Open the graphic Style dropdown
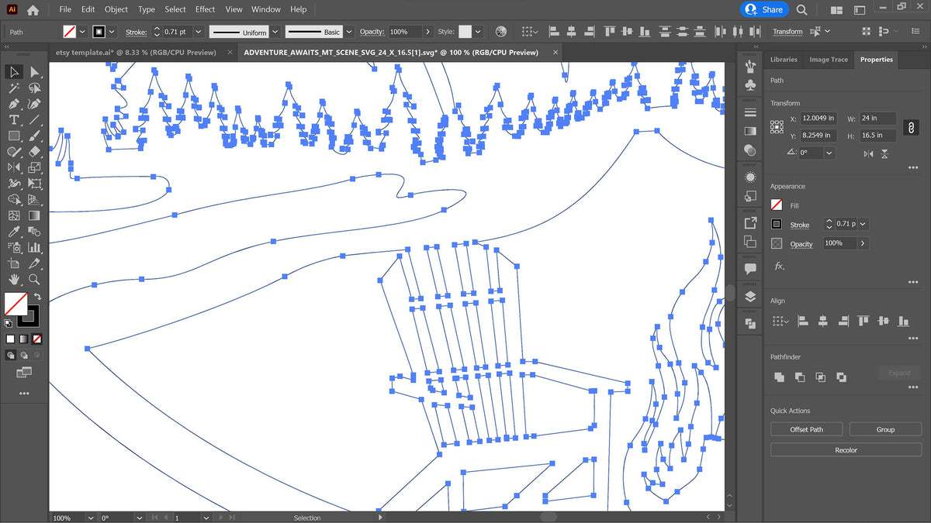This screenshot has width=931, height=523. click(478, 32)
